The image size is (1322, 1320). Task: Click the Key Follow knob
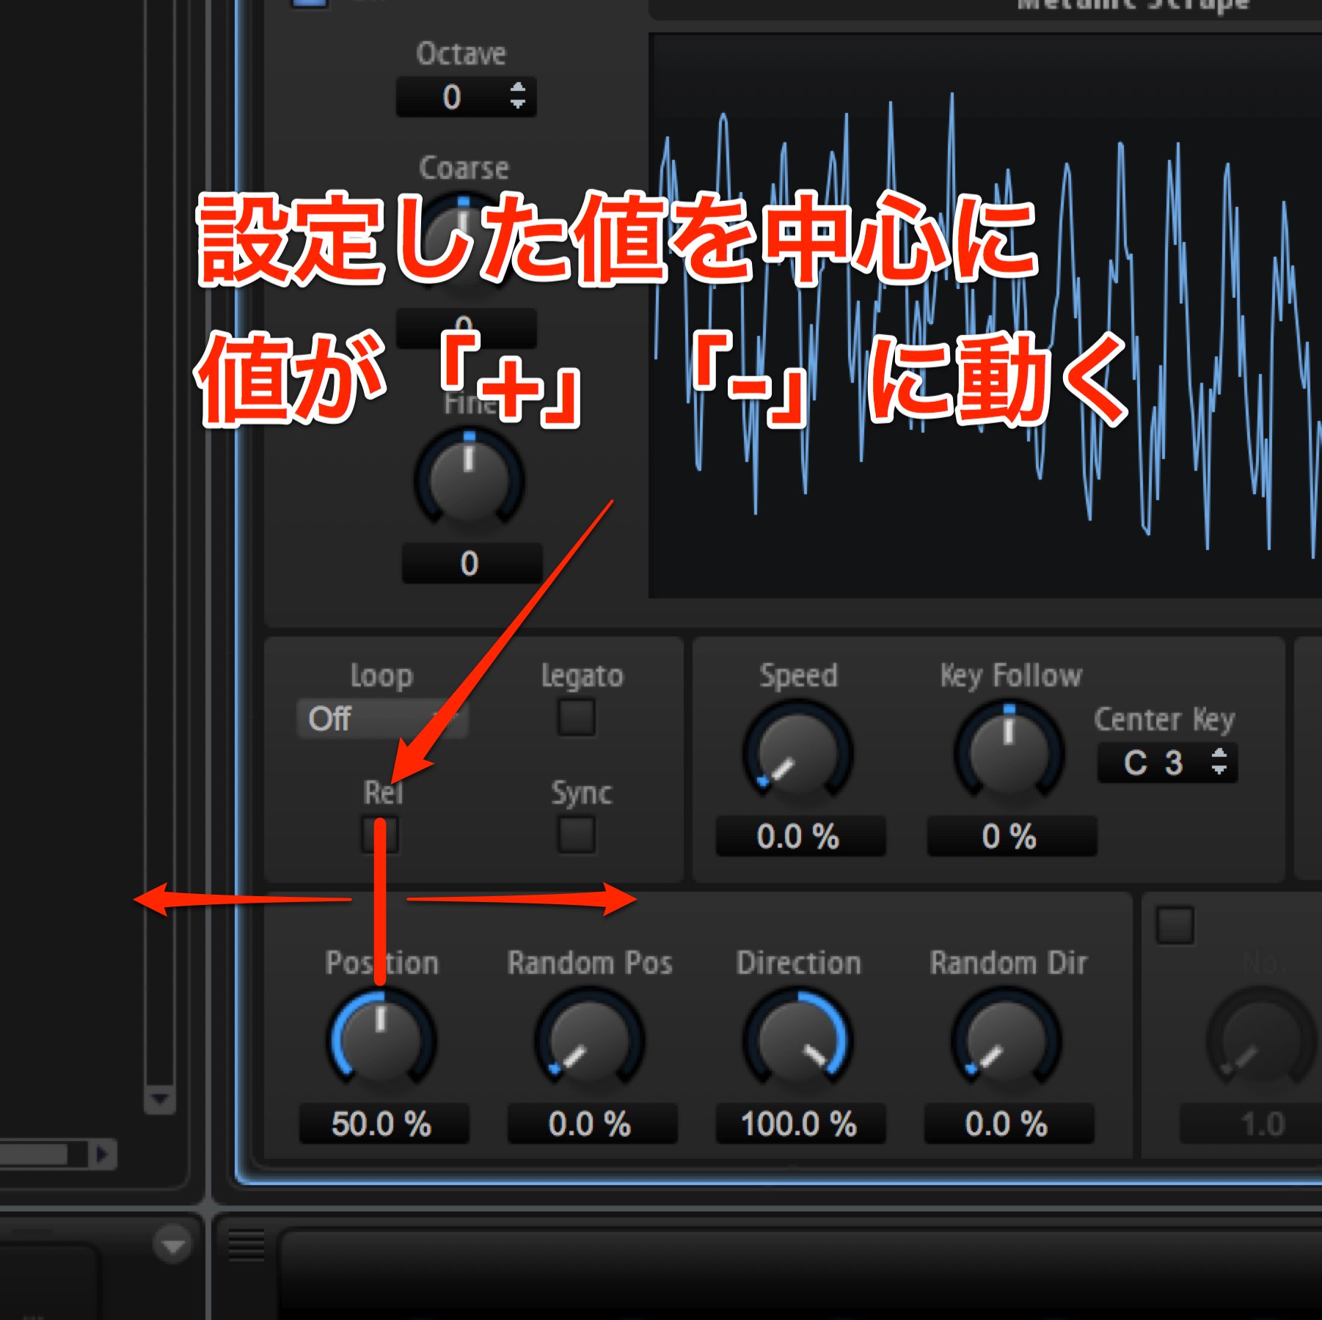pos(1009,752)
